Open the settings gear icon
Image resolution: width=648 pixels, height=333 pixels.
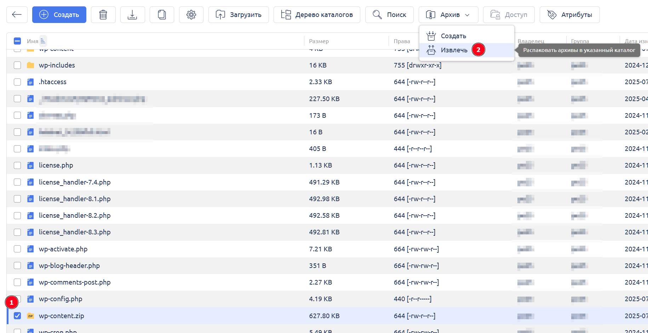[191, 14]
